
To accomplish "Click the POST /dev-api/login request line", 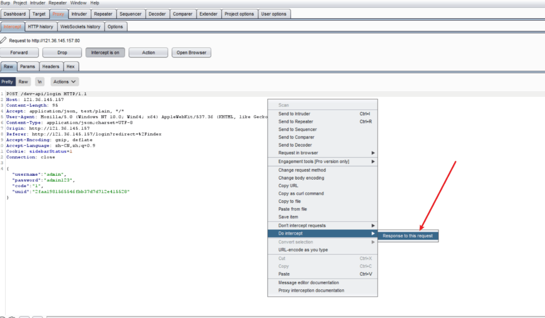I will click(46, 94).
